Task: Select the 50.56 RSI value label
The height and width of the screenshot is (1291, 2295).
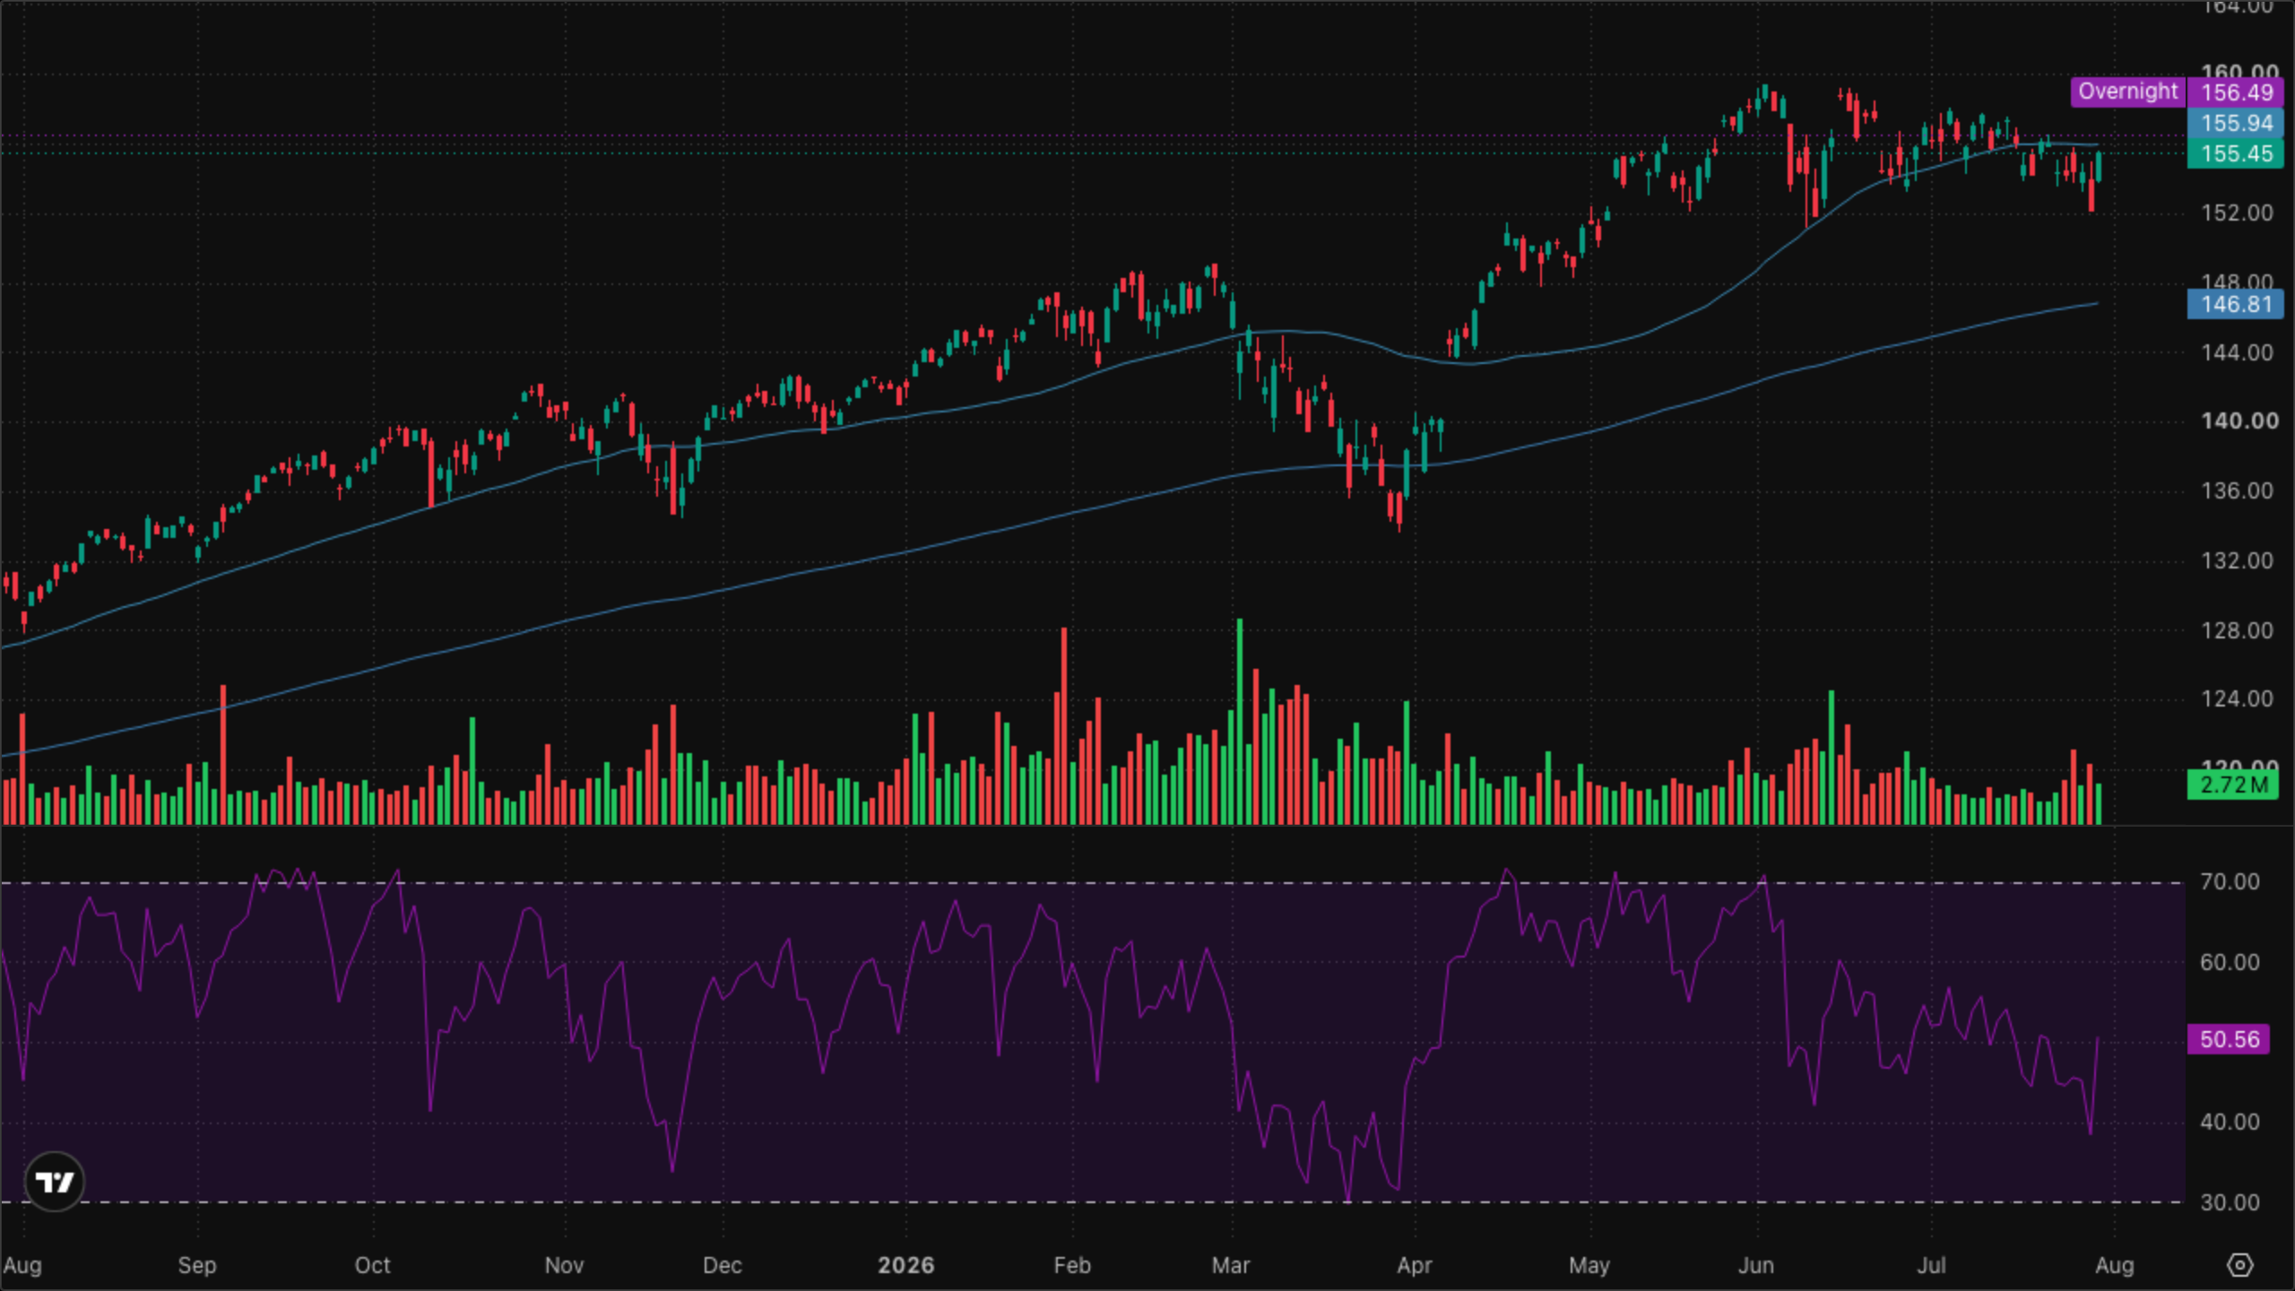Action: point(2229,1039)
